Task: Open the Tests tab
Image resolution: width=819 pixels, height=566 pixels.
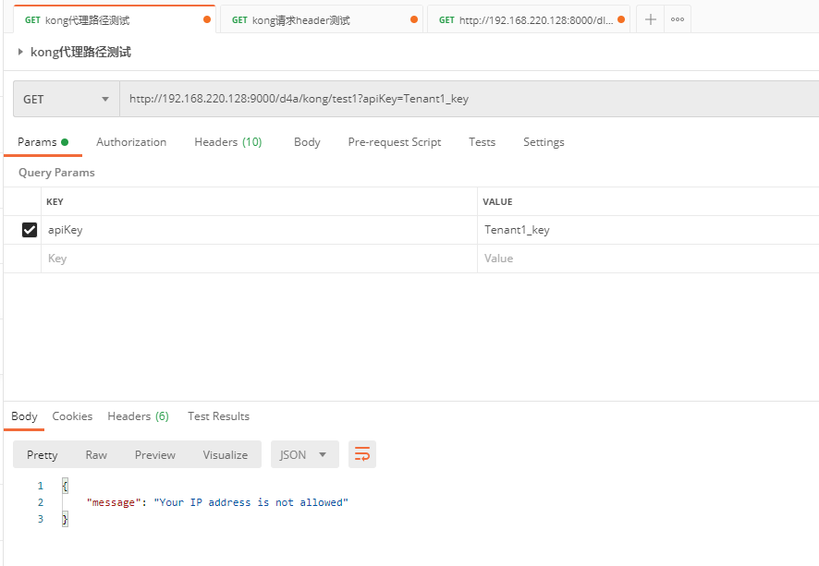Action: [x=483, y=142]
